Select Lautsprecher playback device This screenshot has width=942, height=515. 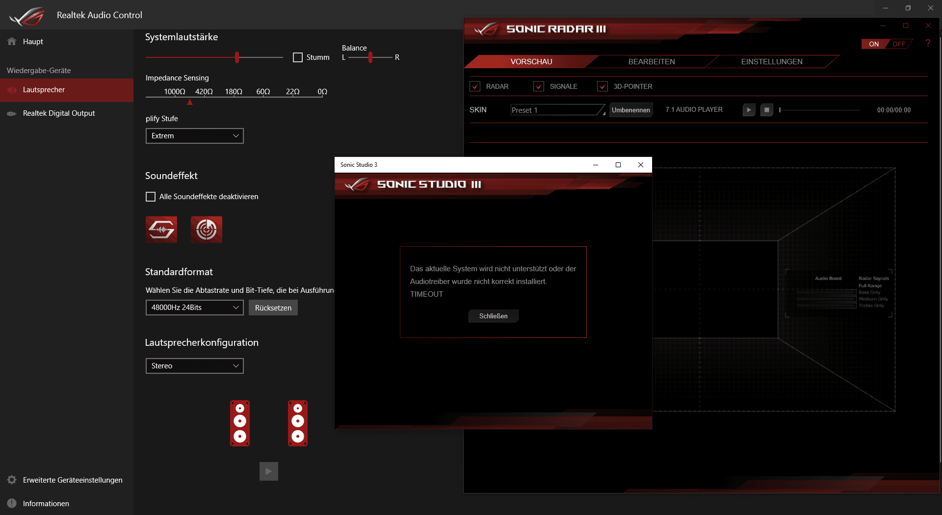[67, 90]
